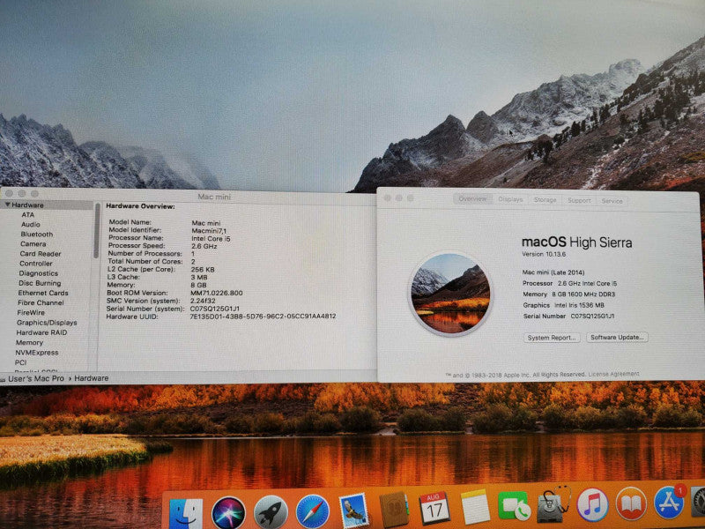Click User's Mac Pro in path bar
Viewport: 705px width, 529px height.
pos(36,378)
